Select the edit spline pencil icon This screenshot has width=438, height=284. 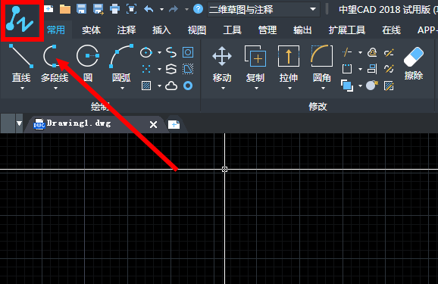389,69
